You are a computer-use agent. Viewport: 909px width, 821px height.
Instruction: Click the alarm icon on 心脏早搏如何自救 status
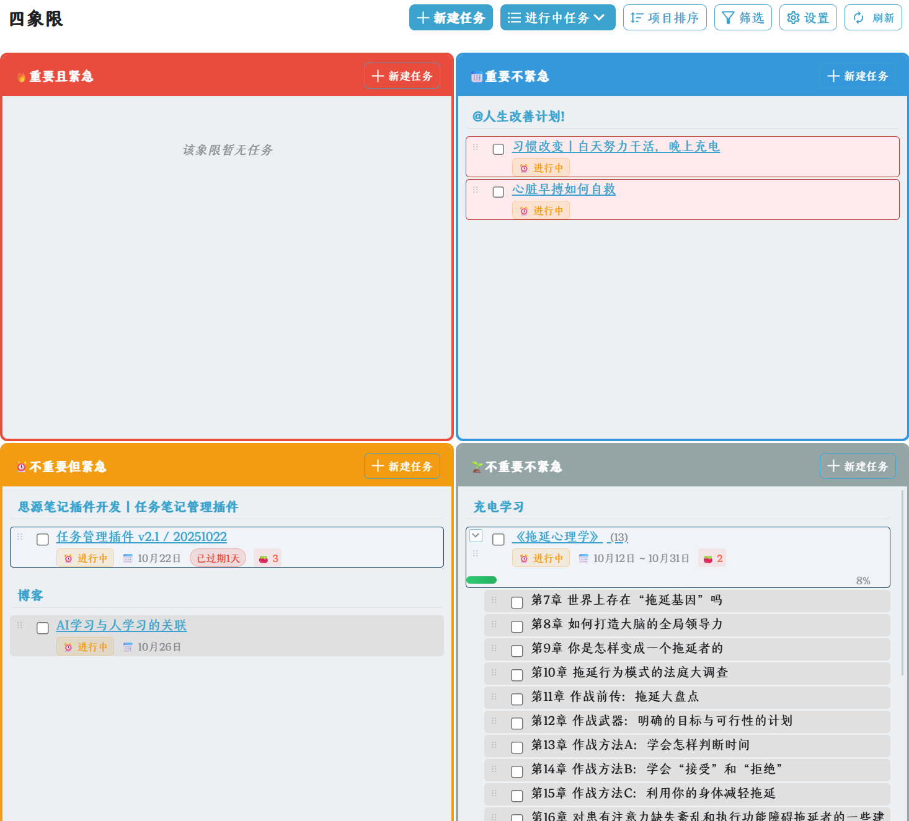[524, 211]
